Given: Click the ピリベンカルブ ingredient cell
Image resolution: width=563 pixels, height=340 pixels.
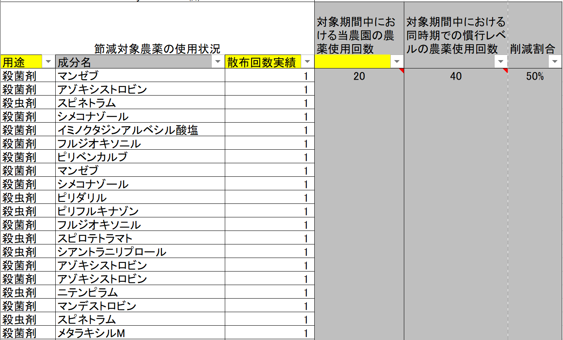Looking at the screenshot, I should coord(92,157).
